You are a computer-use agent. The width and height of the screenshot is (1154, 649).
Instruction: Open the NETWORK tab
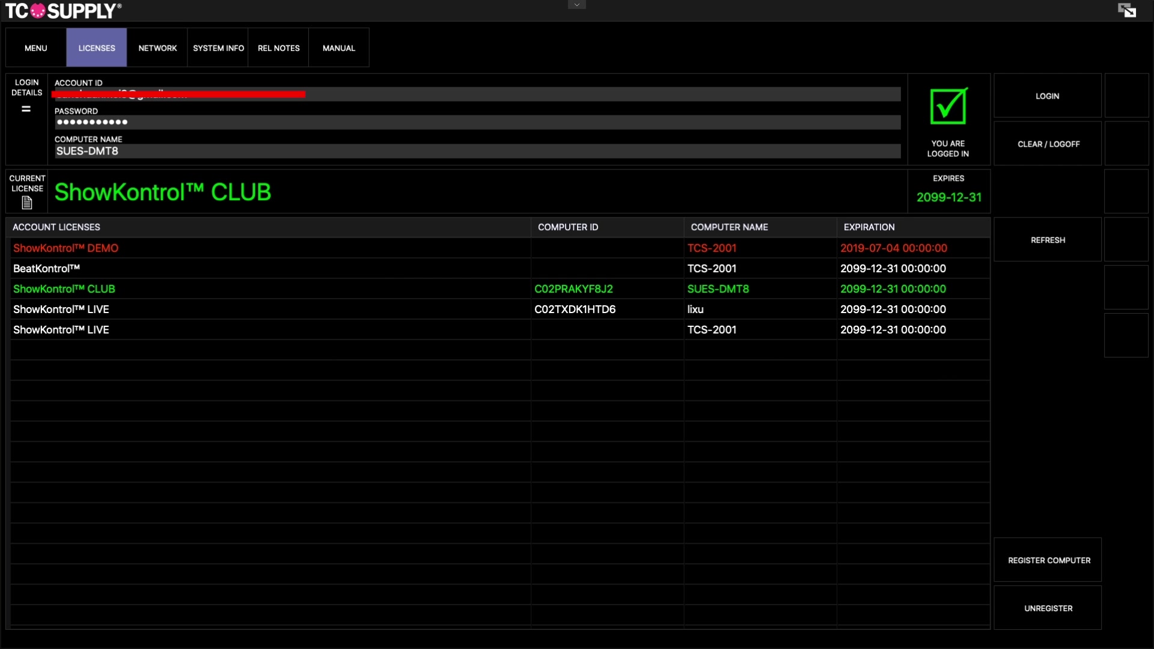click(157, 47)
